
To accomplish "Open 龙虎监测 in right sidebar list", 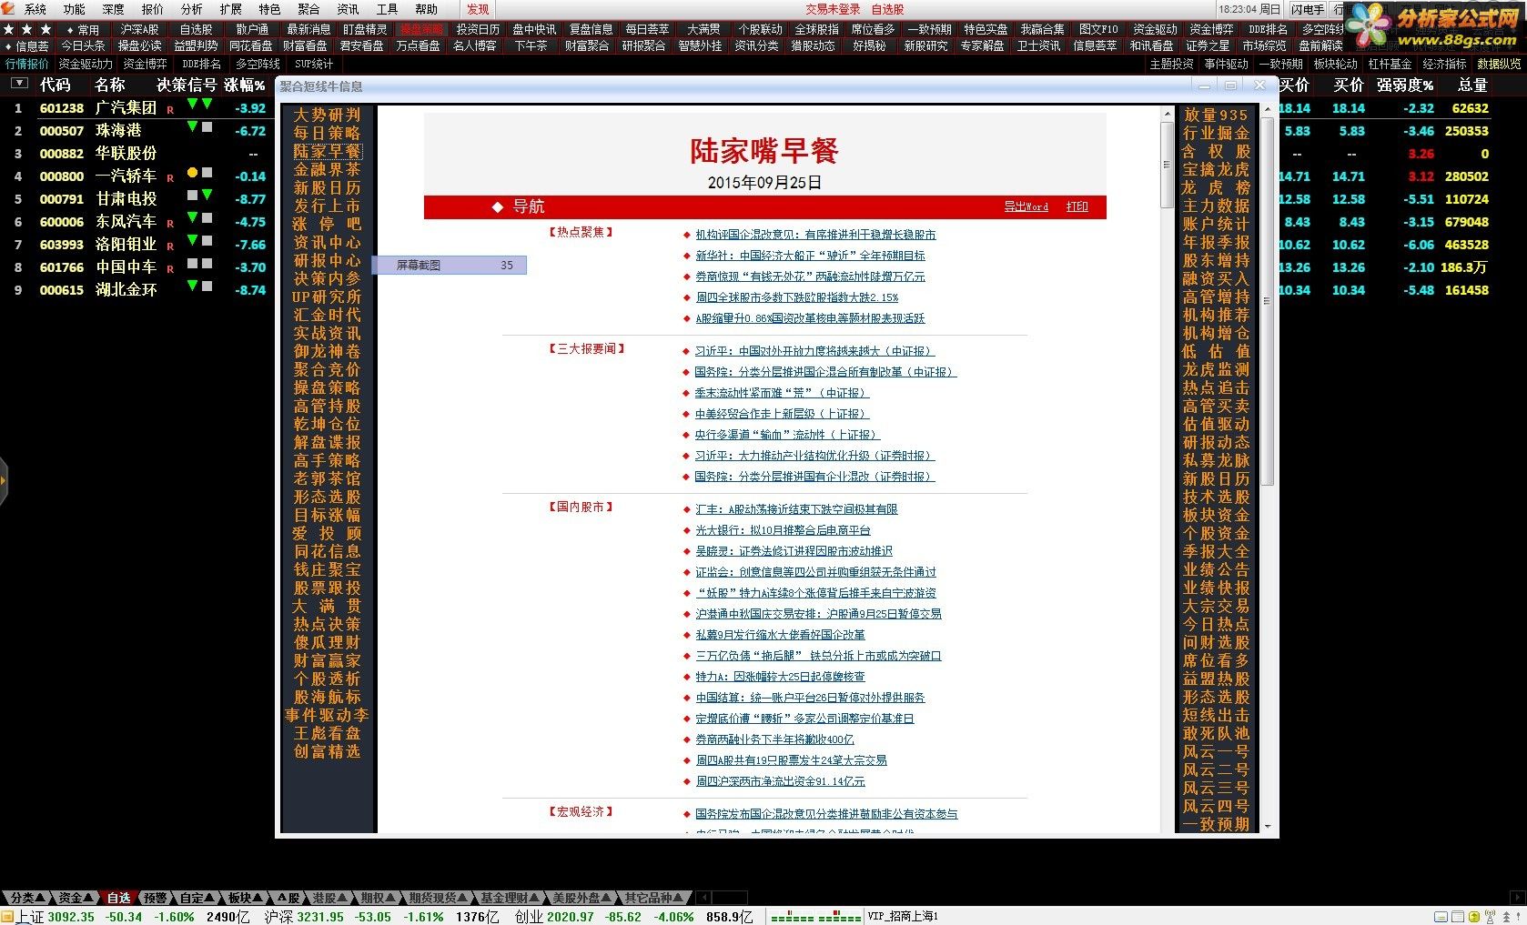I will [1215, 369].
